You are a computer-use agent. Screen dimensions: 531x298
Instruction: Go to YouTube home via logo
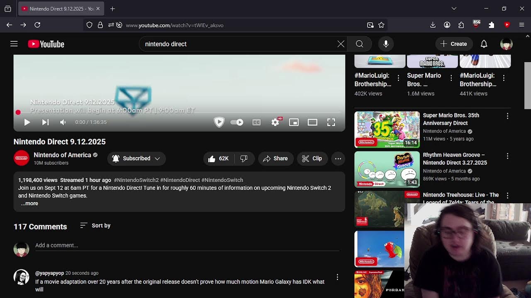pyautogui.click(x=46, y=44)
